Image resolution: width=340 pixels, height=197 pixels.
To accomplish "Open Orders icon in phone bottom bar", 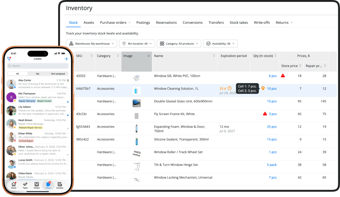I will coord(37,185).
